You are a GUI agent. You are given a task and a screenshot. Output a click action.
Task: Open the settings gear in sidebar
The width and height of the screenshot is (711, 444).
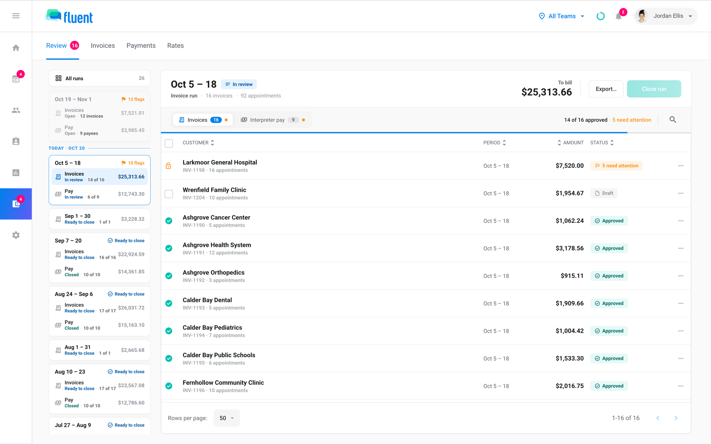pyautogui.click(x=16, y=235)
